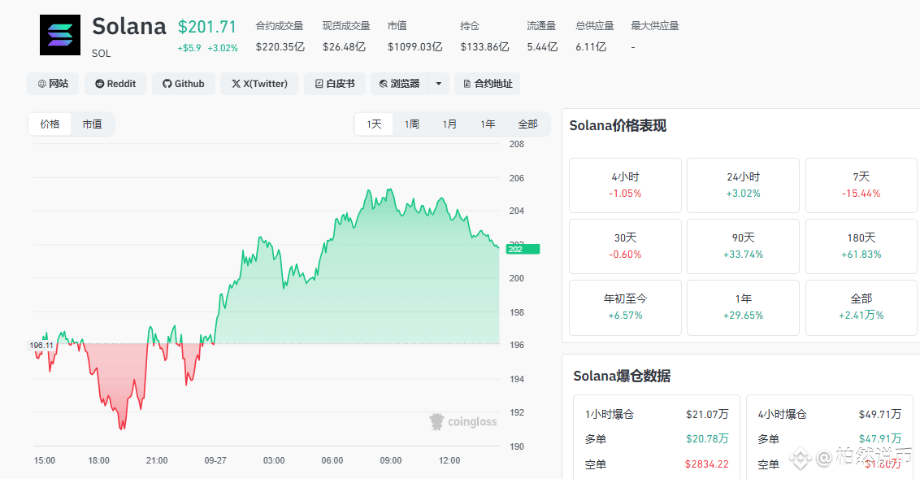Click the 24小时 performance card
Viewport: 920px width, 479px height.
[x=743, y=185]
